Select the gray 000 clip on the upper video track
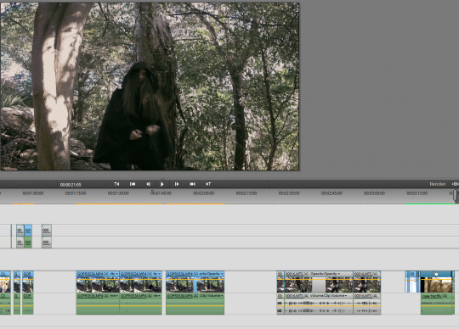Screen dimensions: 459x329 pos(47,231)
